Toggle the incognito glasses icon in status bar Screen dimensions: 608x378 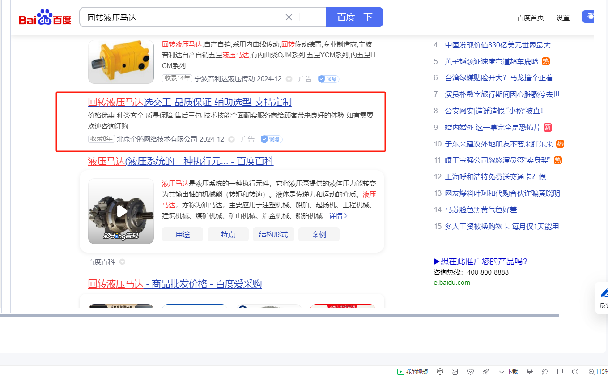tap(530, 372)
